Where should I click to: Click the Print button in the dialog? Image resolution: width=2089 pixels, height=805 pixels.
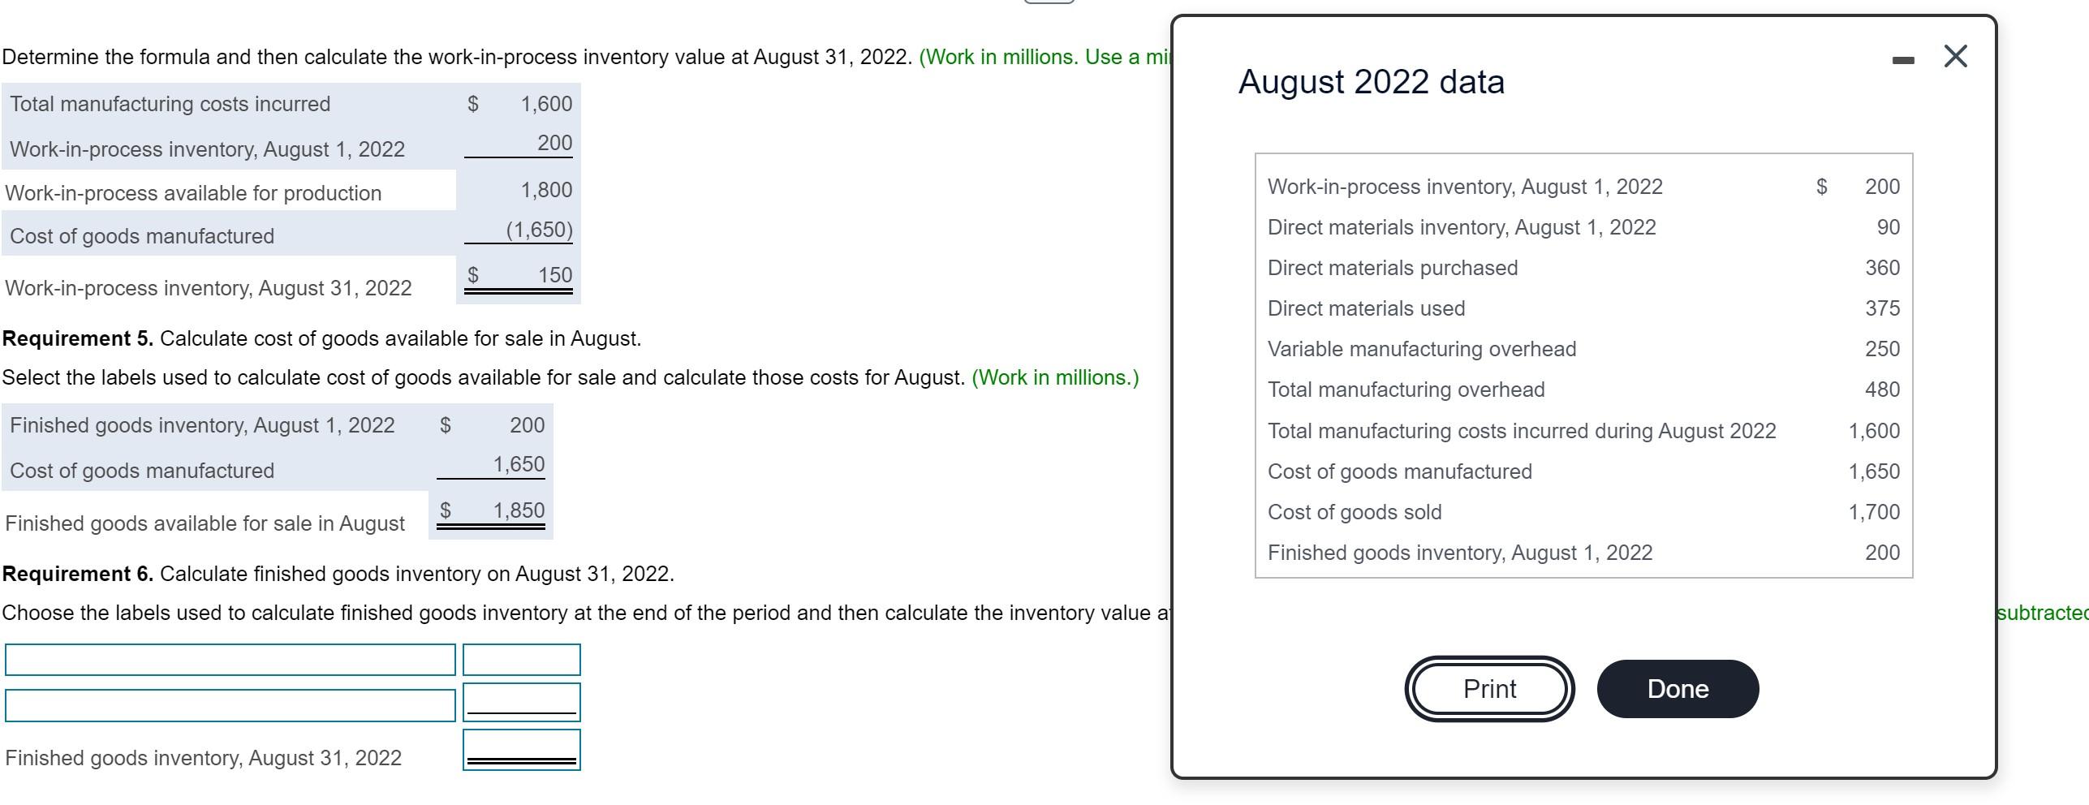pos(1488,689)
